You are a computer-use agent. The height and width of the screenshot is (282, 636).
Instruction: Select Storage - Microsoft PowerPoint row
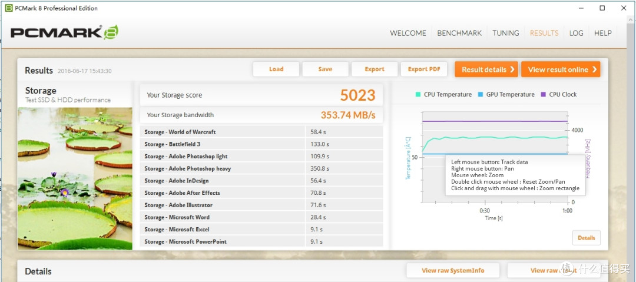point(261,241)
